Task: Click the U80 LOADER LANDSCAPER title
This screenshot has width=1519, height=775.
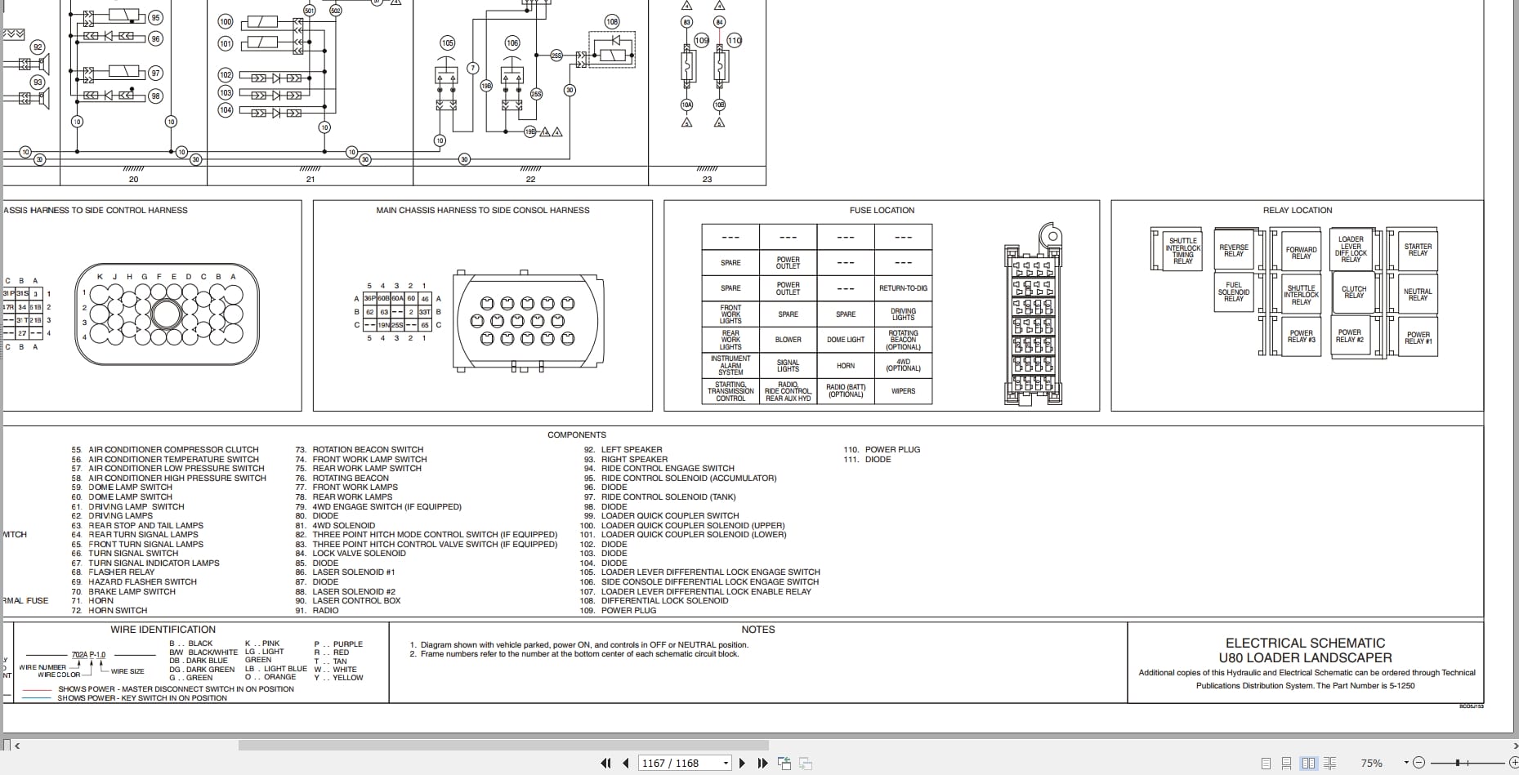Action: click(x=1305, y=658)
